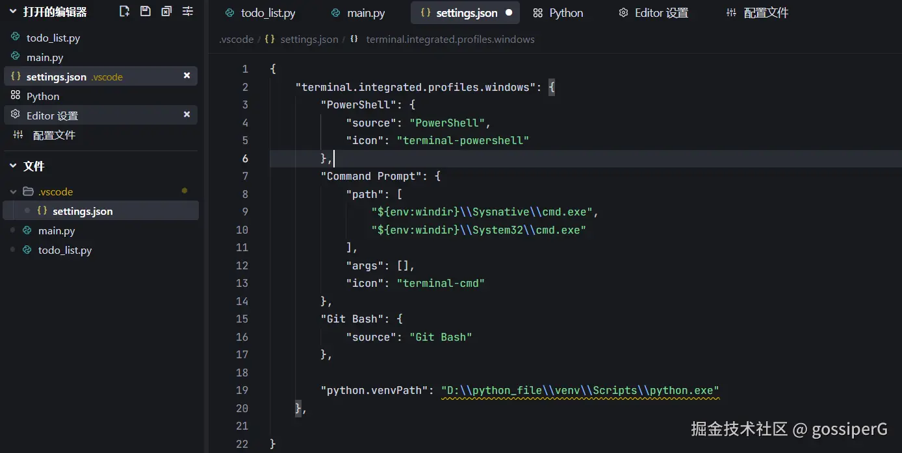The image size is (902, 453).
Task: Click the new untitled file icon
Action: (125, 11)
